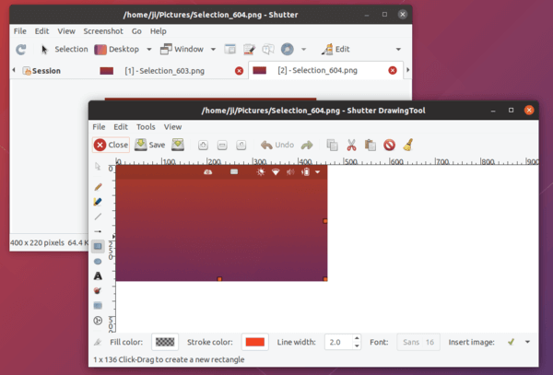Select the active rectangle tool
553x375 pixels.
pyautogui.click(x=98, y=246)
